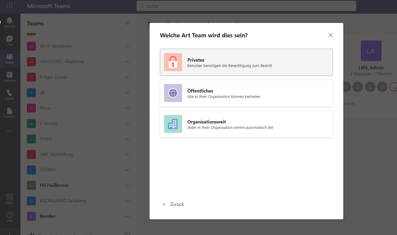Open the Chat section in sidebar
This screenshot has width=397, height=235.
coord(10,41)
